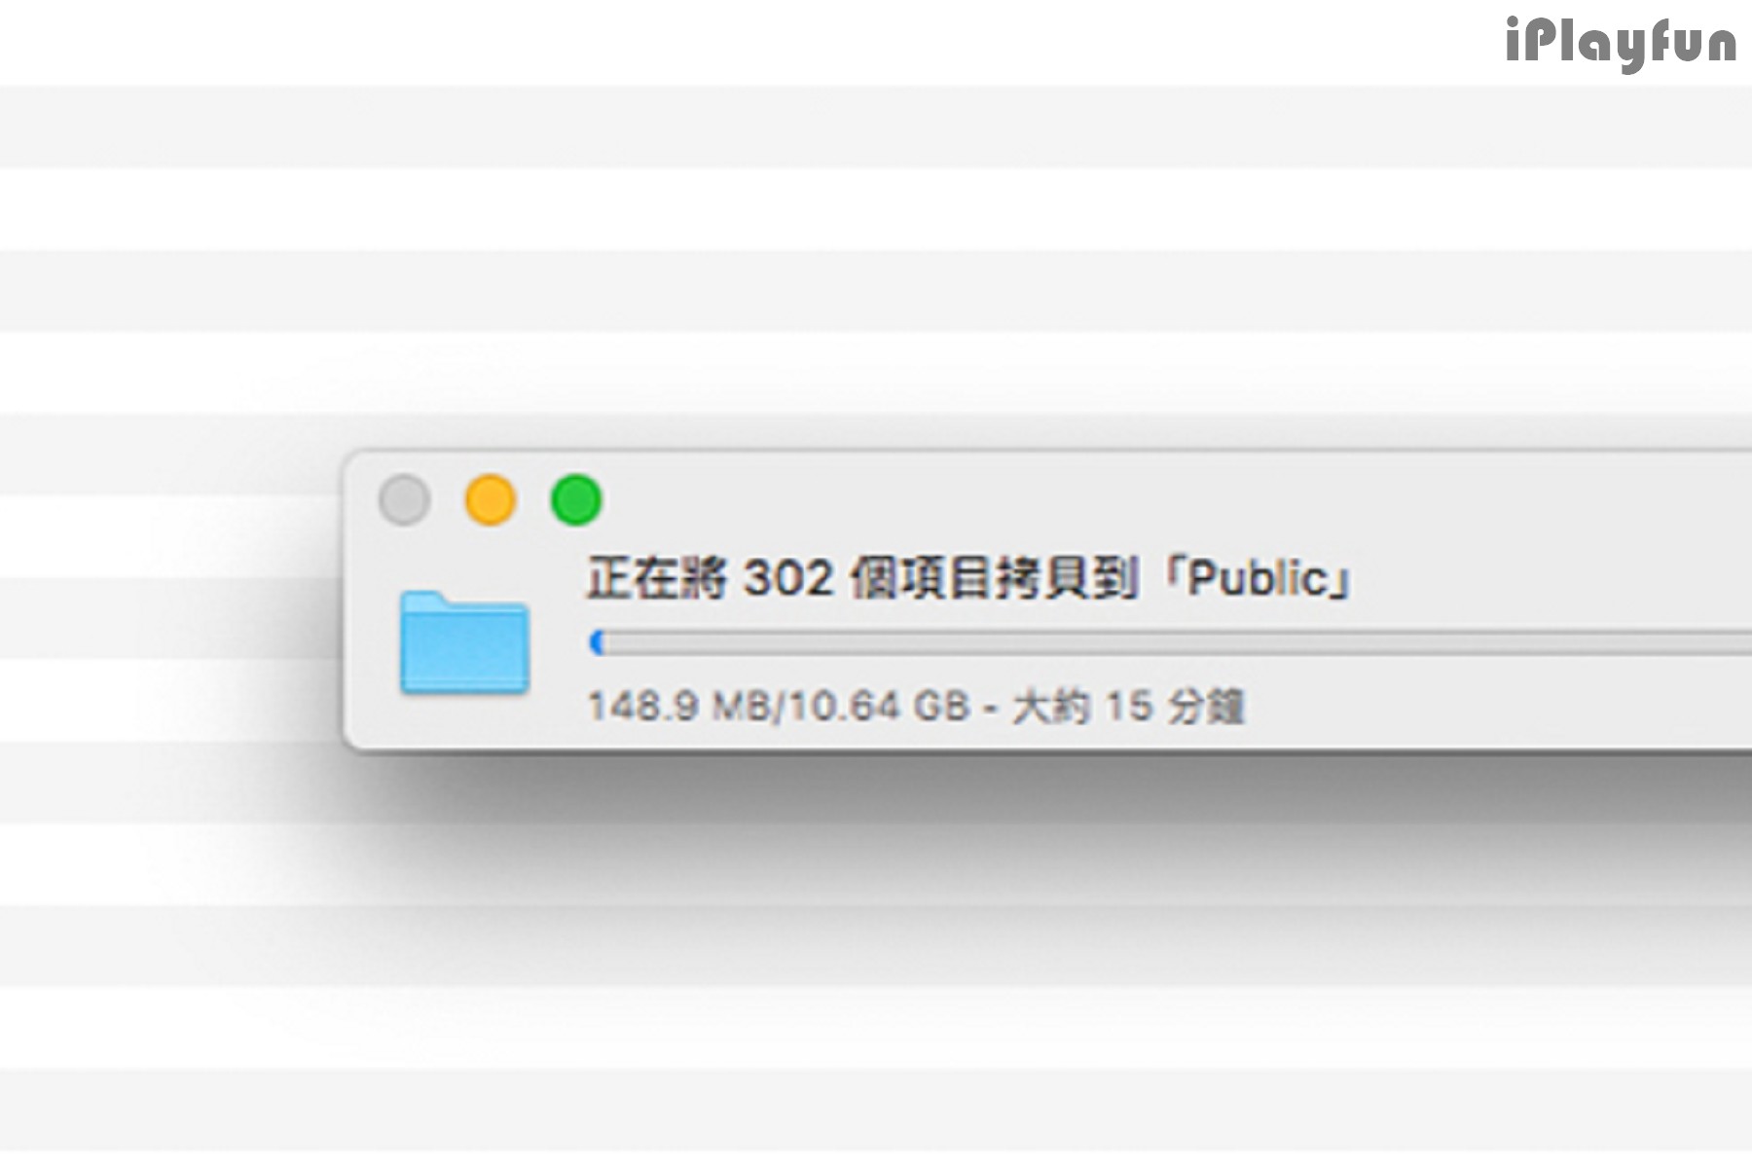Click the 10.64 GB total size text

[x=879, y=706]
